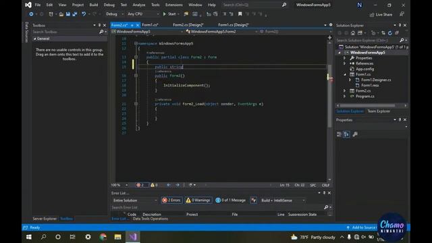
Task: Switch to the Team Explorer tab
Action: click(x=379, y=111)
